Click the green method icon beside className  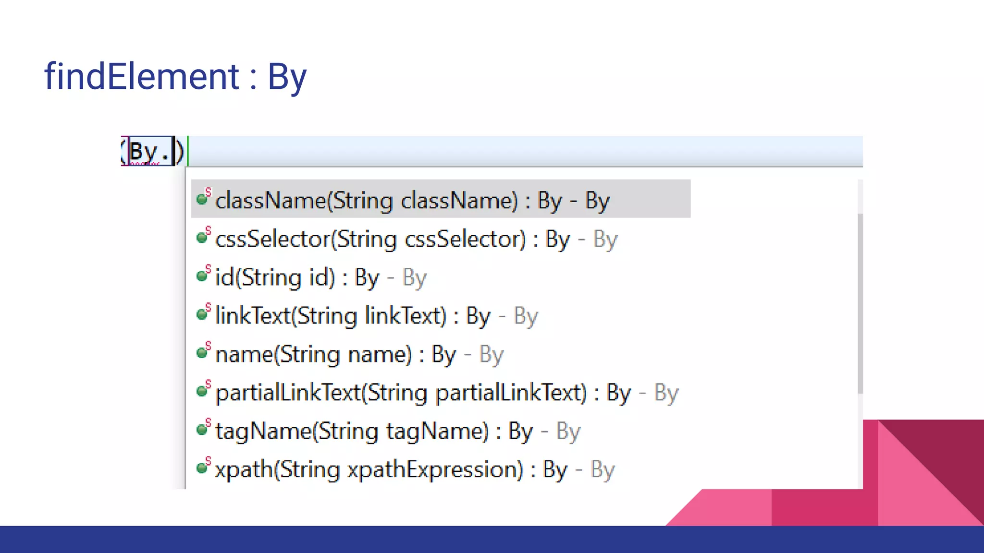203,198
